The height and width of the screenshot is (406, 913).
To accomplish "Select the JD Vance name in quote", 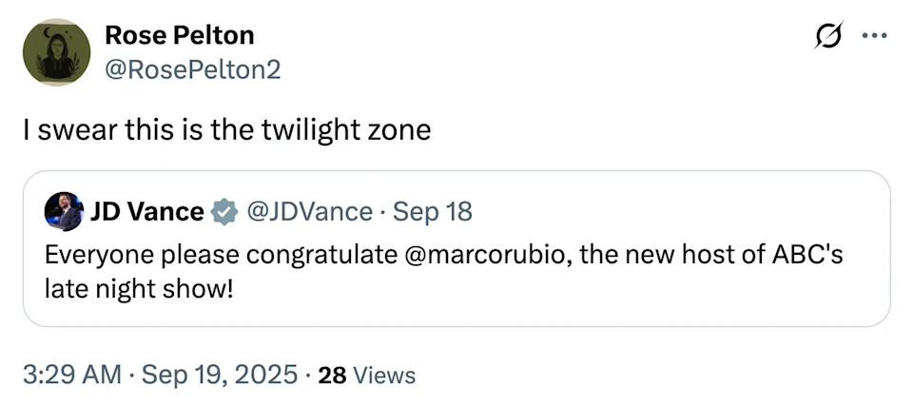I will click(x=146, y=211).
